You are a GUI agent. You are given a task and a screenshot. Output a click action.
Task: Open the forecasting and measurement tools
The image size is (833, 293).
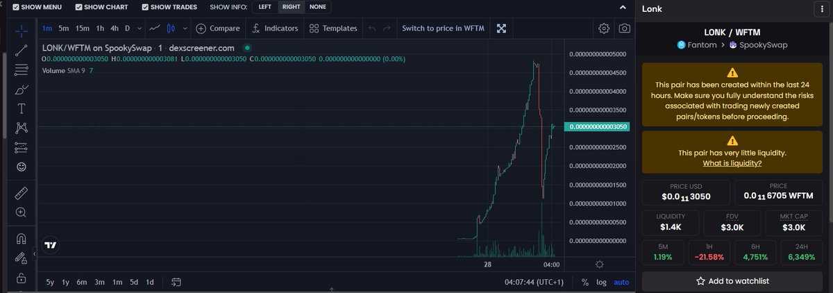22,147
